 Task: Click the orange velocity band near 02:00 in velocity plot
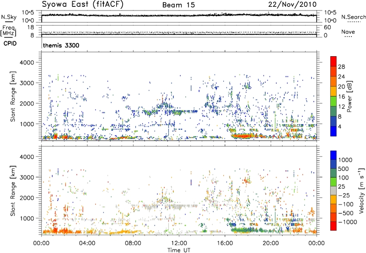tap(64, 231)
